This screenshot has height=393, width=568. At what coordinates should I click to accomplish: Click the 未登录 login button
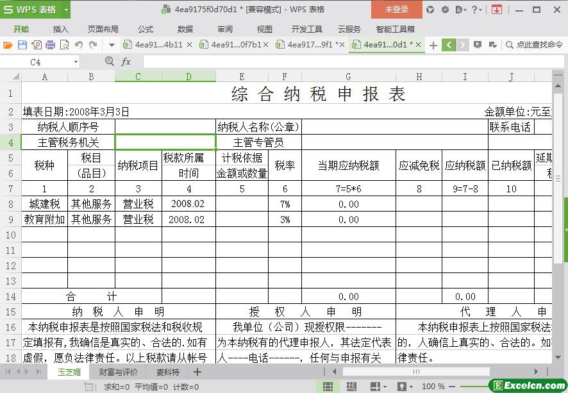(396, 10)
